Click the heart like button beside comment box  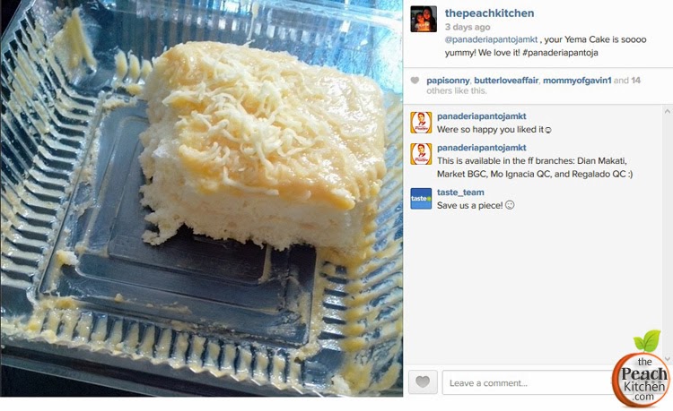pos(423,381)
